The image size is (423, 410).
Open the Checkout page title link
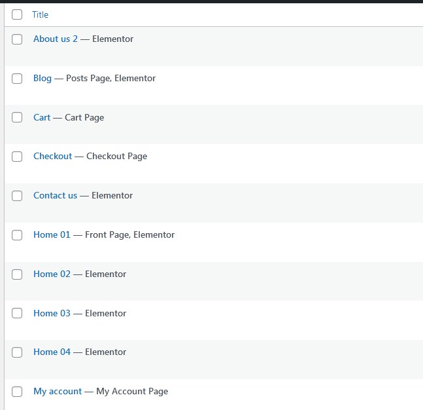52,157
